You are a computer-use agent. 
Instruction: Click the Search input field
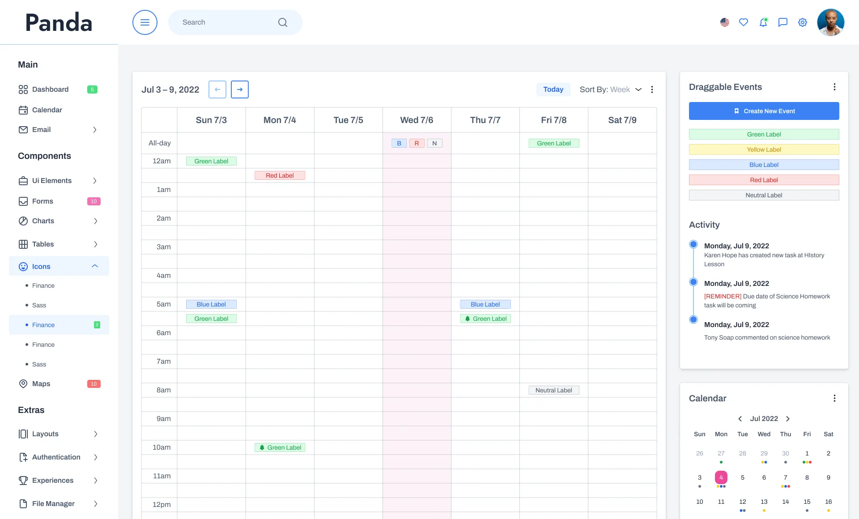pyautogui.click(x=224, y=22)
